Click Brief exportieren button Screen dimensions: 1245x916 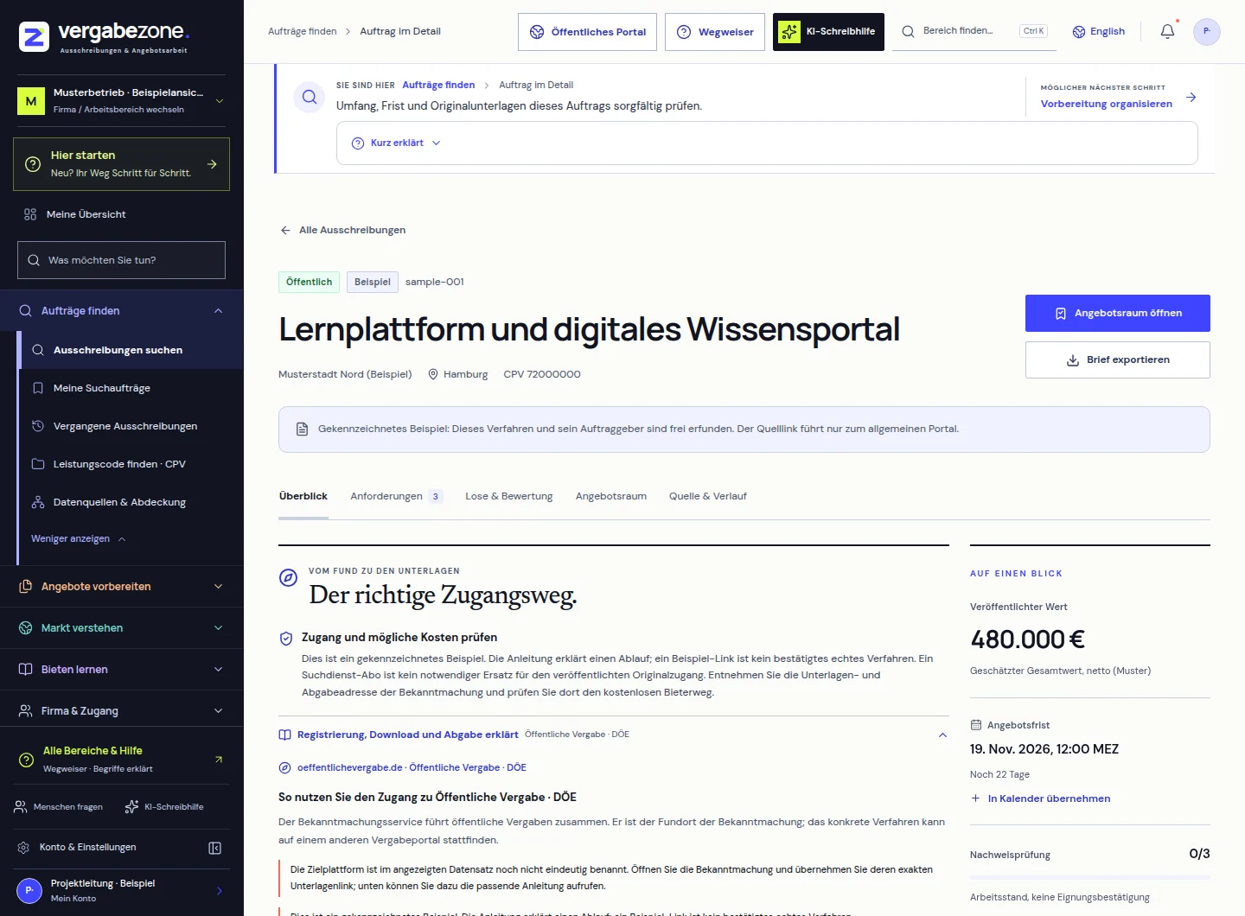coord(1118,360)
